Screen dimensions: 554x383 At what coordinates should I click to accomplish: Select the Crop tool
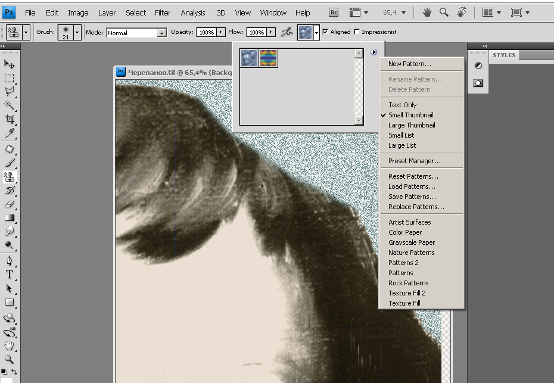10,120
